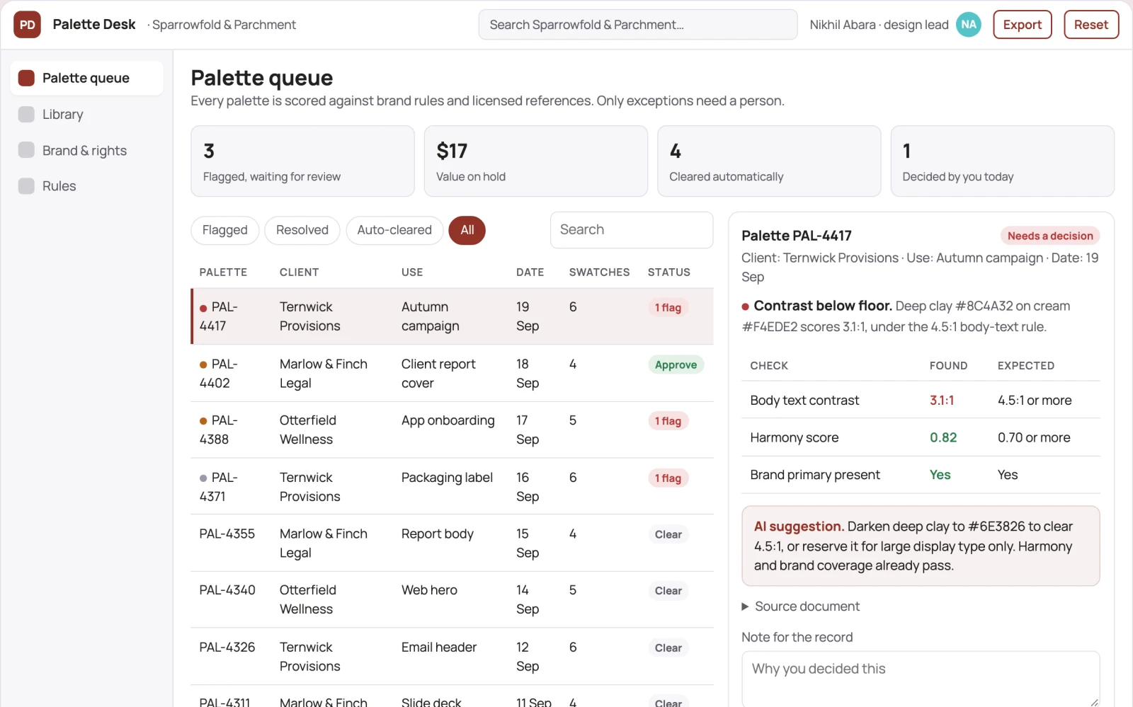Open Rules in the sidebar
The image size is (1133, 707).
[86, 186]
